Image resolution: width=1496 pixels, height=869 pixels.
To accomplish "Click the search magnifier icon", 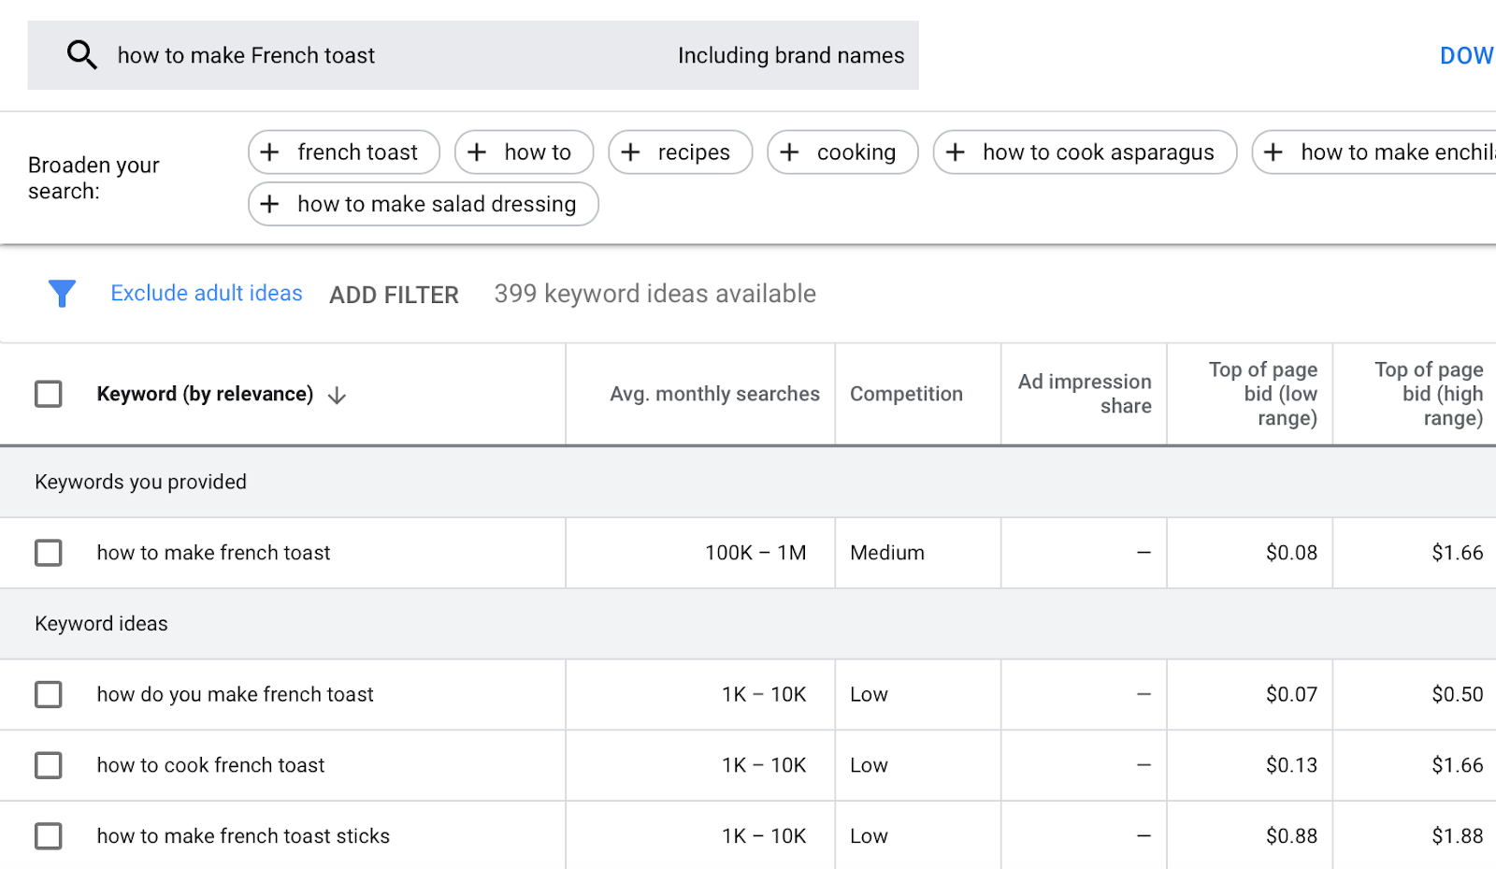I will (81, 55).
